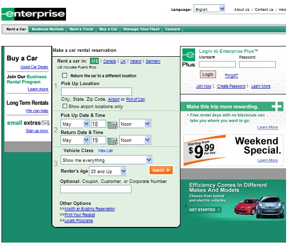
Task: Click the Enterprise Plus logo
Action: click(189, 58)
